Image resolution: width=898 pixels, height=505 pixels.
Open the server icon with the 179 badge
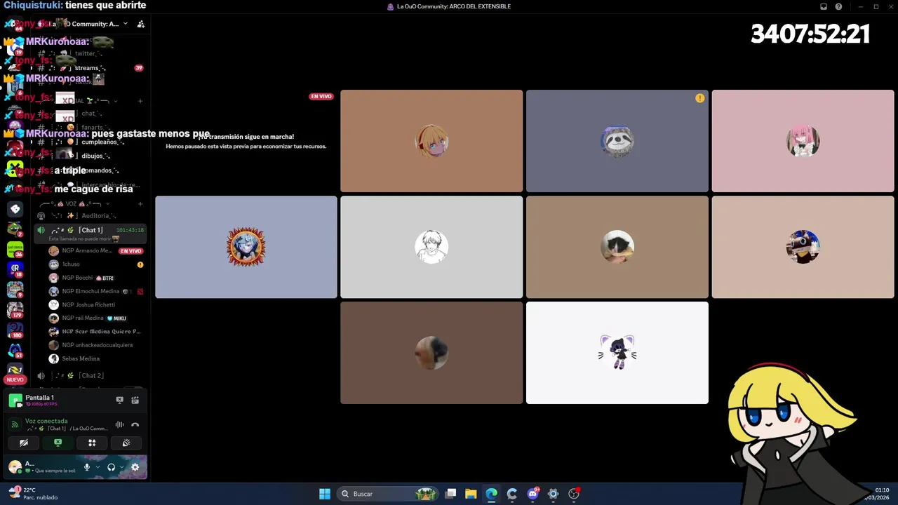[15, 309]
